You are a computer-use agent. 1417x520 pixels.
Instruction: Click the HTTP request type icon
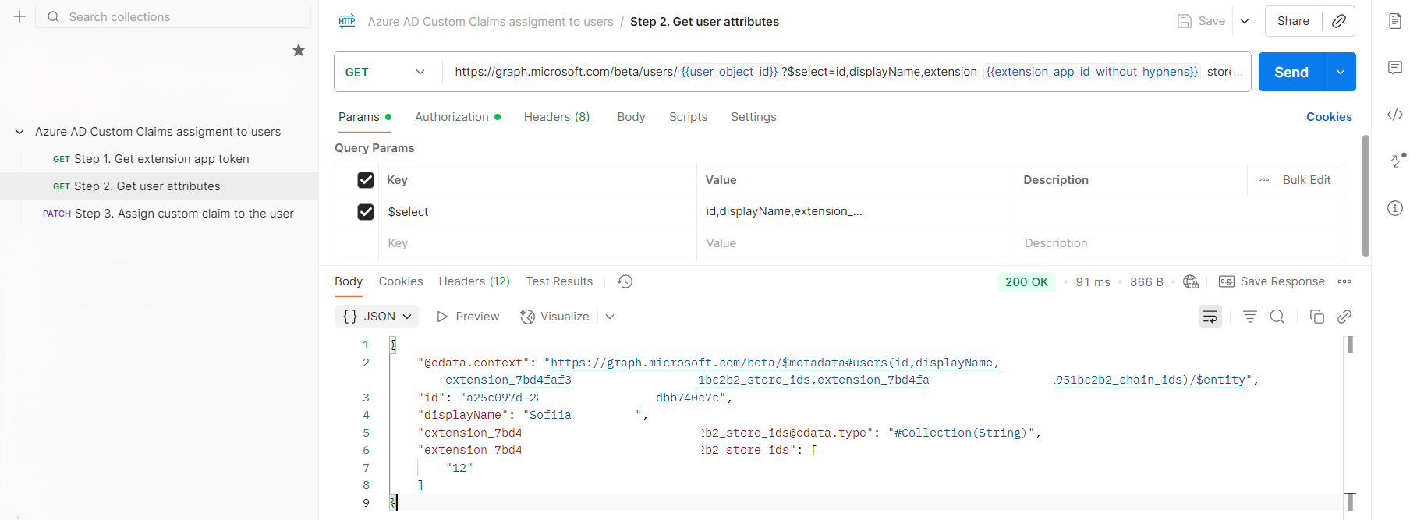(x=347, y=21)
